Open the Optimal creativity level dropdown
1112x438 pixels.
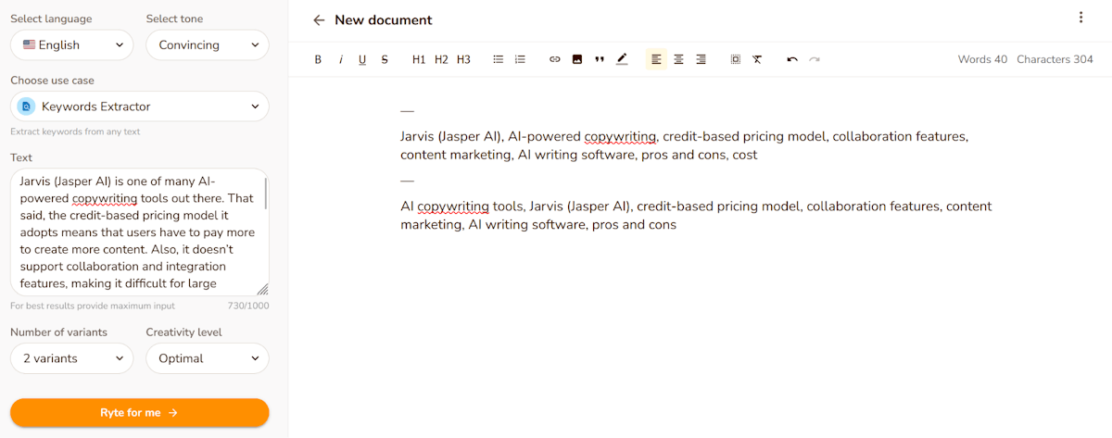tap(208, 358)
